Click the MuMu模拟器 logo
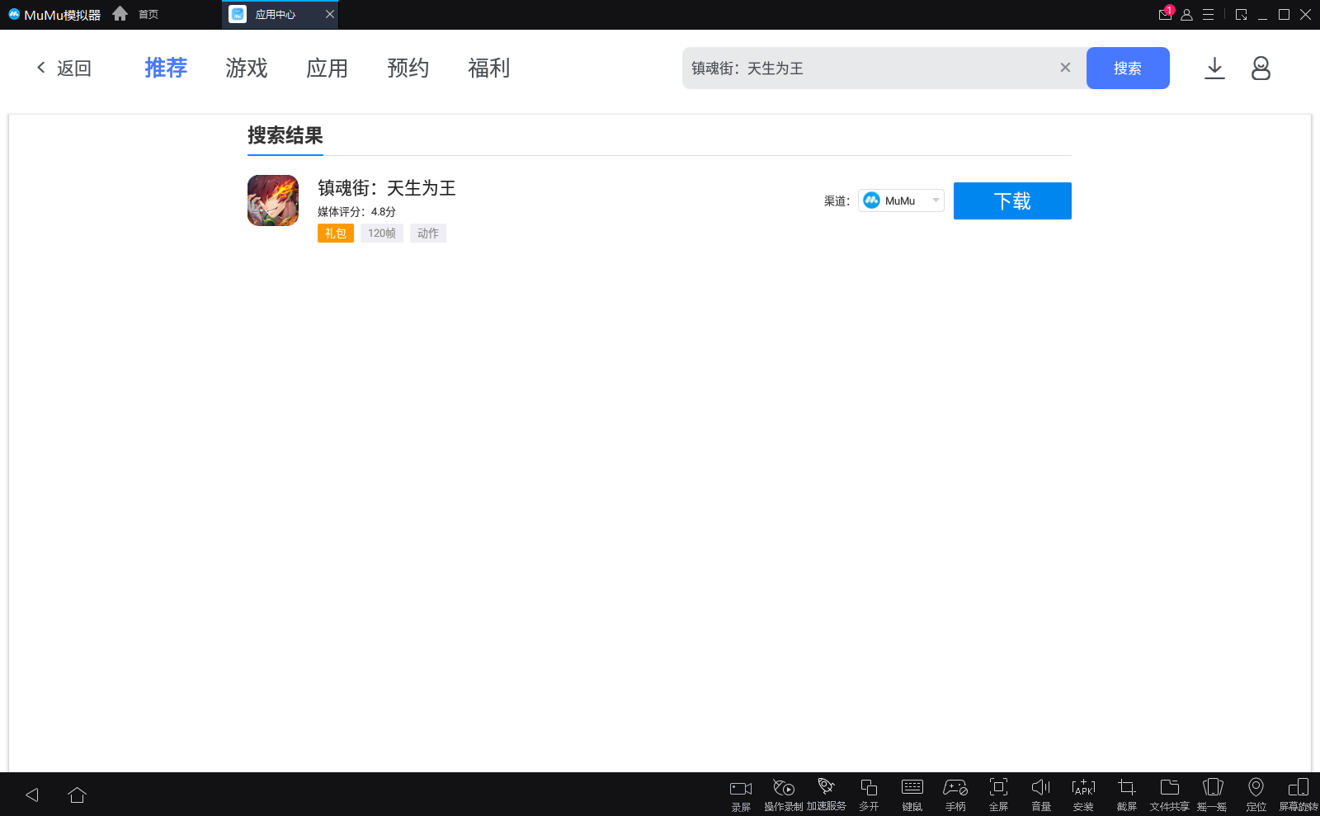This screenshot has width=1320, height=816. click(x=54, y=14)
